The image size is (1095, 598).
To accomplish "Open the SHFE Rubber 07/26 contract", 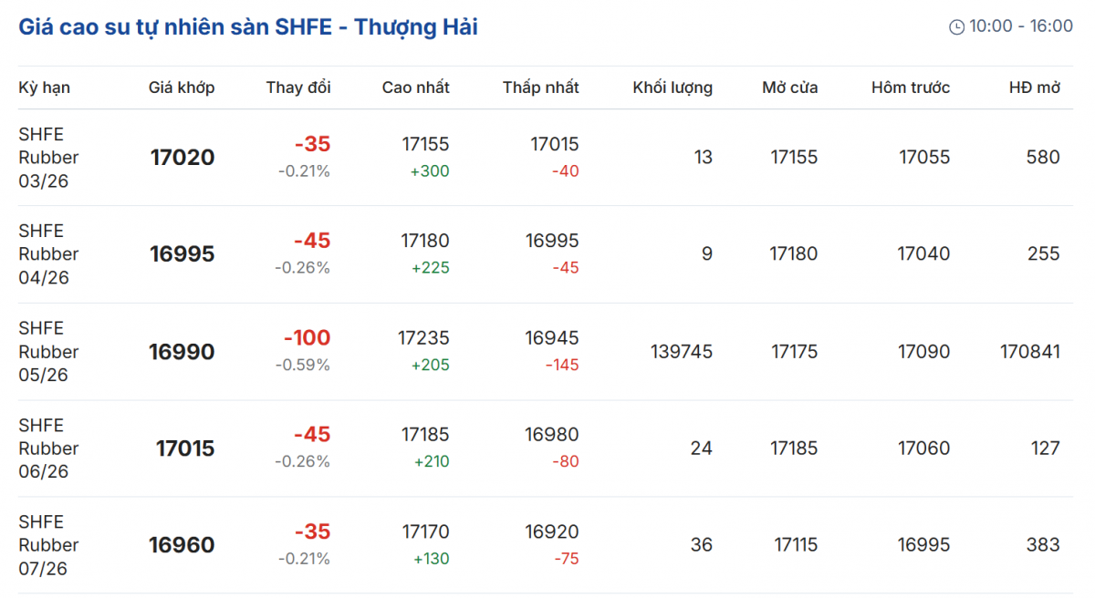I will click(x=48, y=545).
